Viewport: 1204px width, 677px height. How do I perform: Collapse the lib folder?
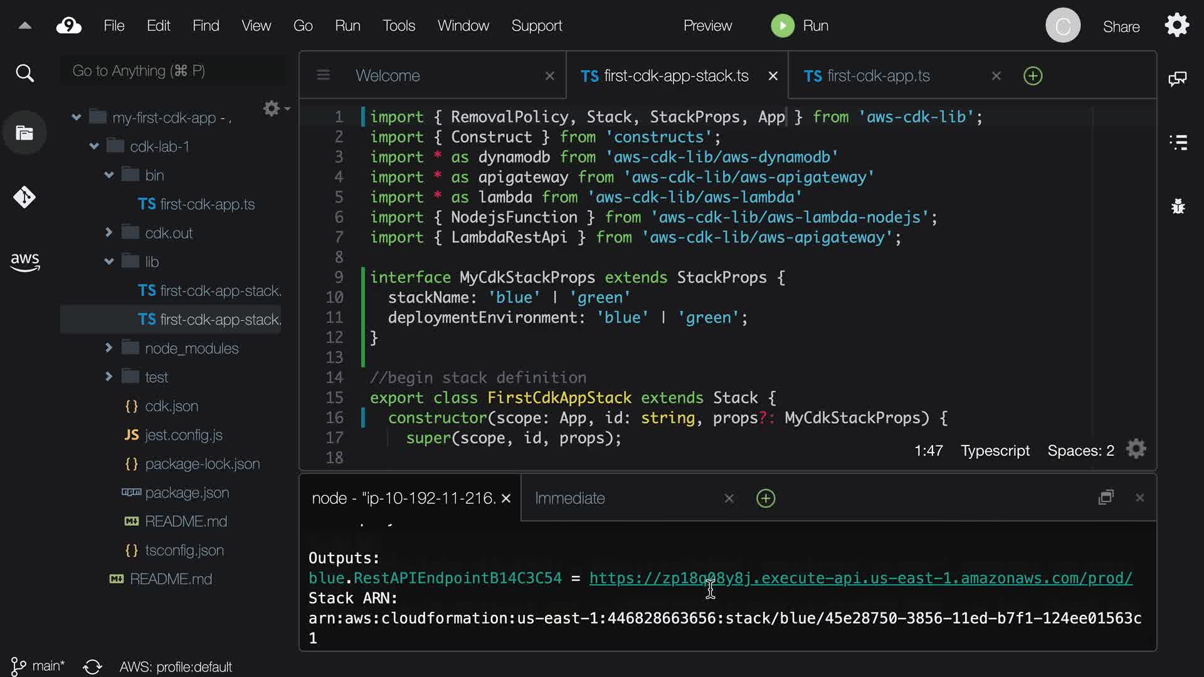click(x=108, y=261)
